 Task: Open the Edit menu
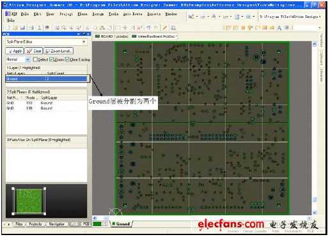point(37,14)
